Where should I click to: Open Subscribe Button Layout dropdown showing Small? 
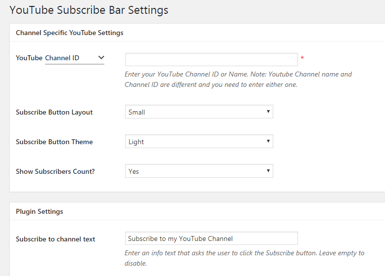click(199, 112)
